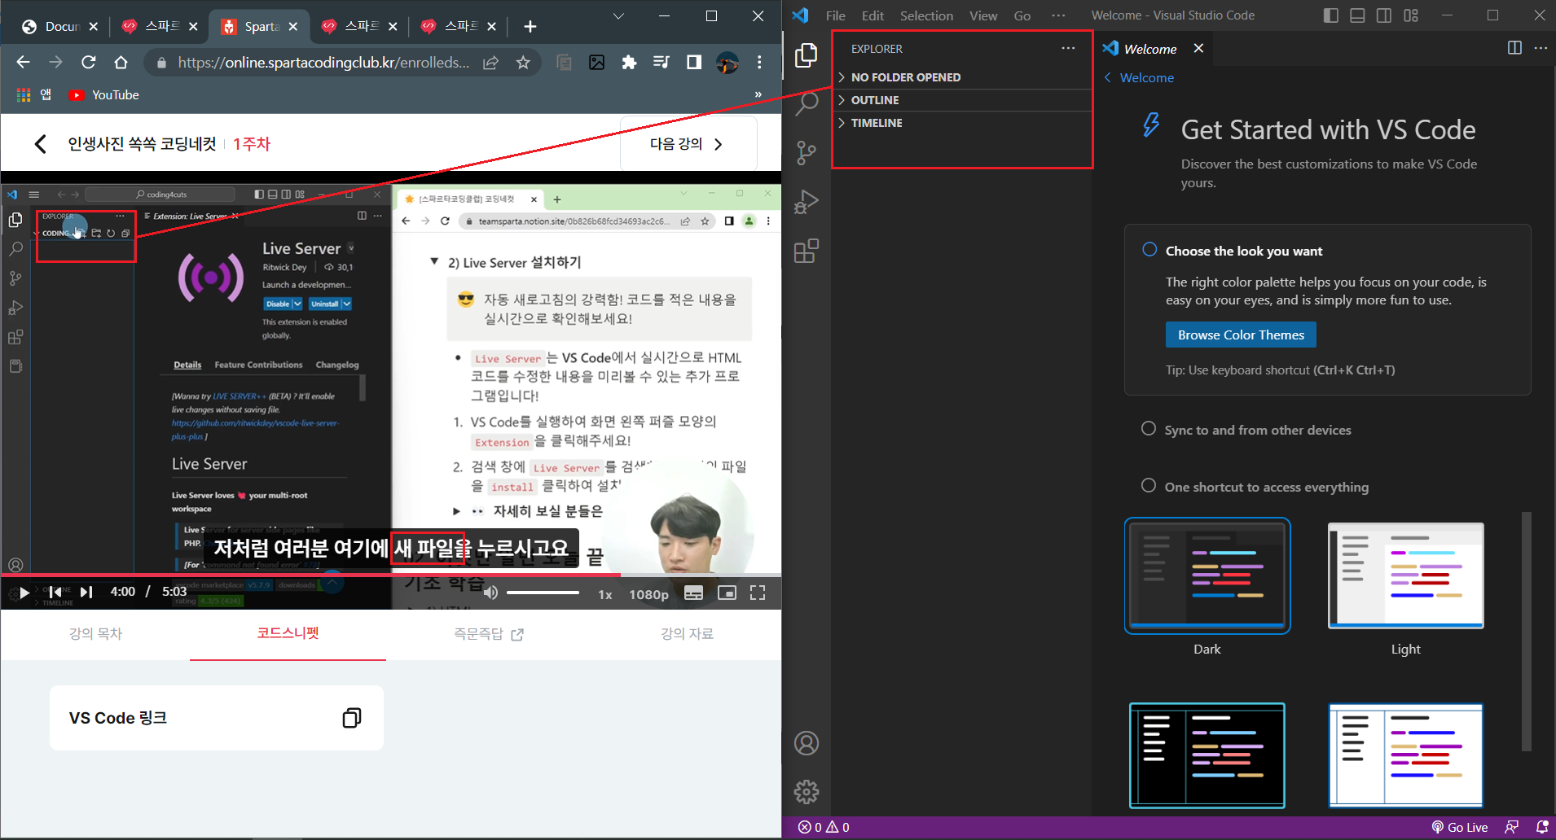Open the 즉문즉답 tab link
This screenshot has width=1556, height=840.
488,634
